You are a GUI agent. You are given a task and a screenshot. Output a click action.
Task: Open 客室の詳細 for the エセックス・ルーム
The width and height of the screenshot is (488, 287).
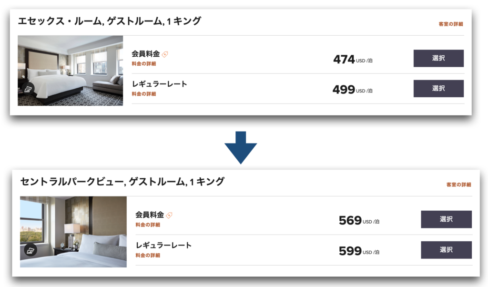(451, 24)
